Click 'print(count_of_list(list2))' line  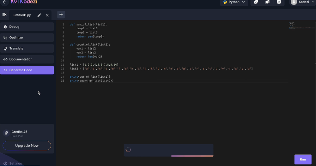pyautogui.click(x=92, y=81)
